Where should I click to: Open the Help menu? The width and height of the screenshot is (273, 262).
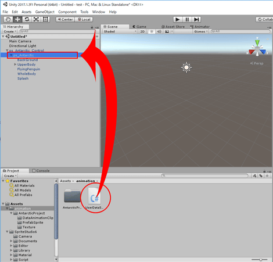[113, 12]
